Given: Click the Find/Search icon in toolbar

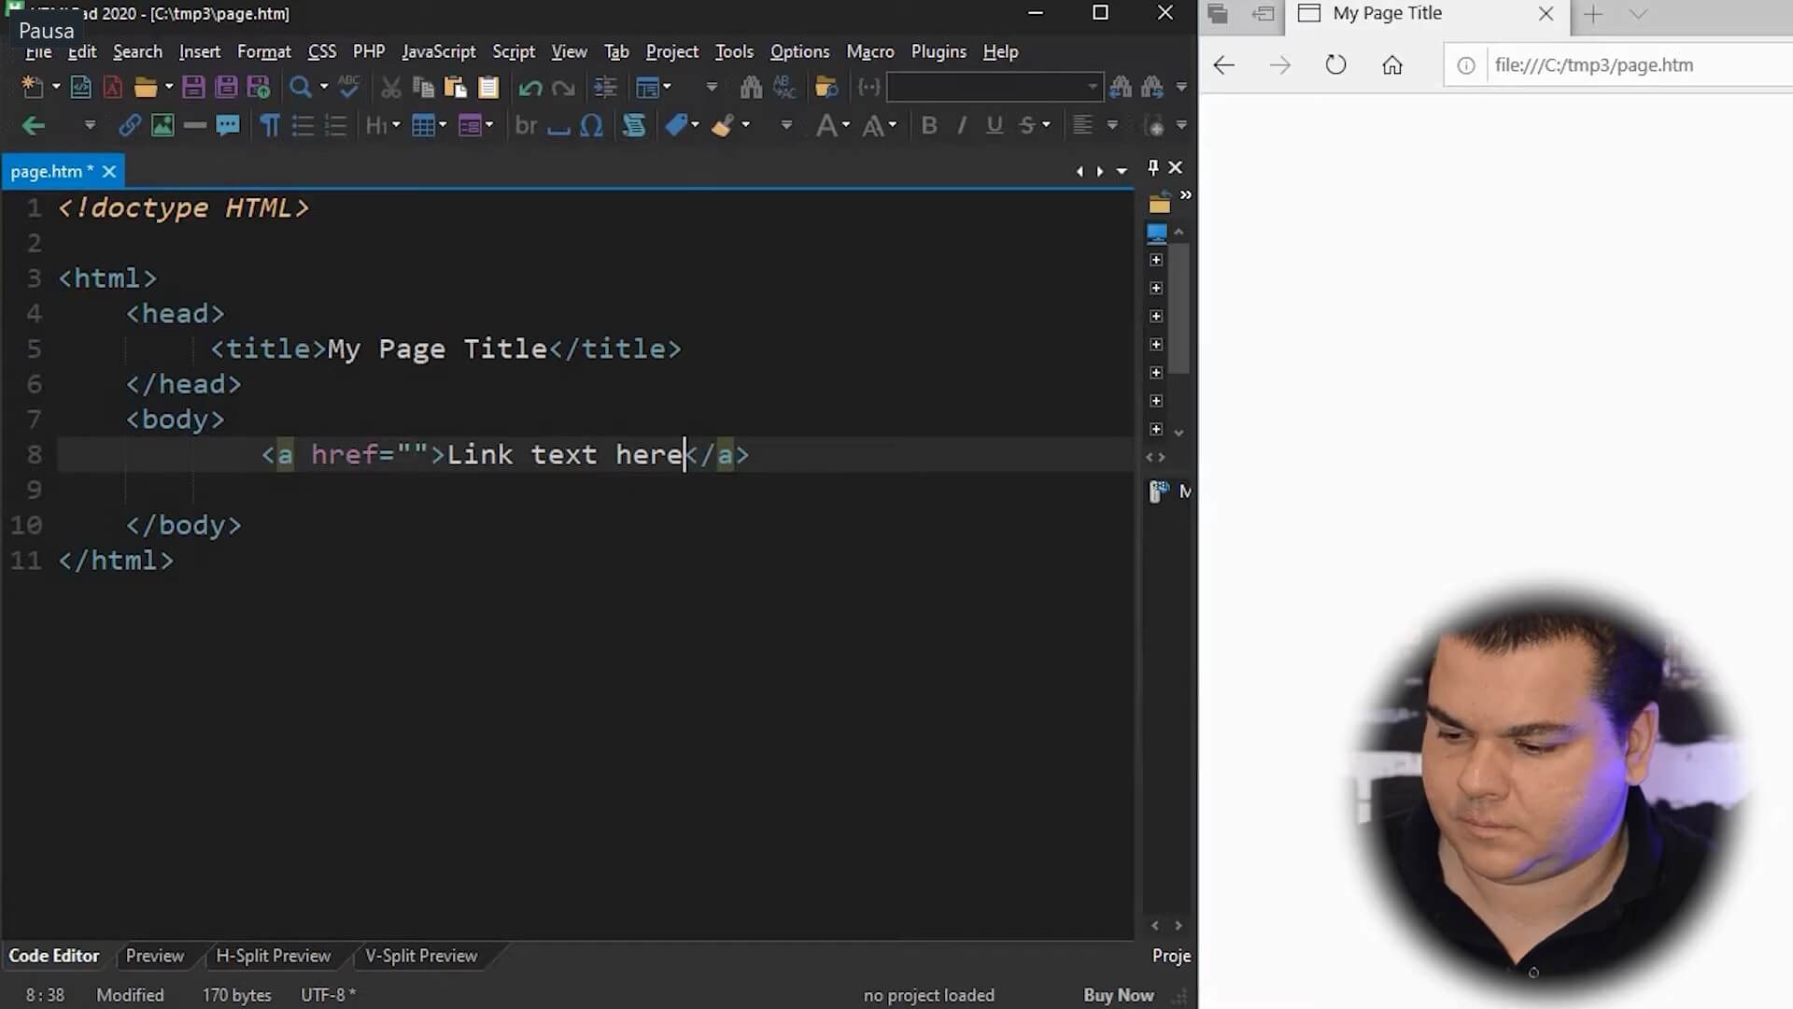Looking at the screenshot, I should [x=299, y=86].
